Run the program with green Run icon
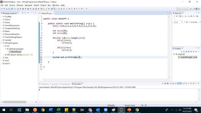Image resolution: width=201 pixels, height=113 pixels. pos(23,9)
